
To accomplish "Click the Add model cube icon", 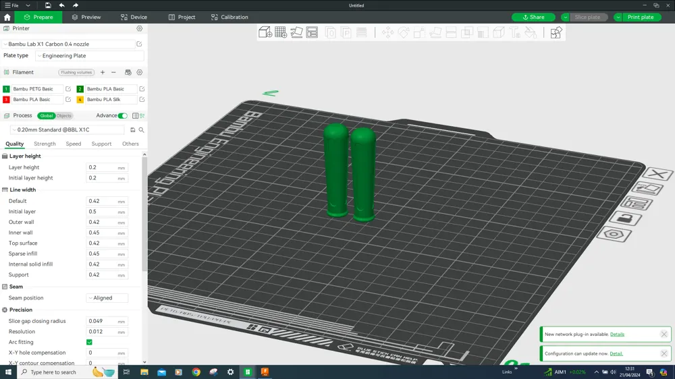I will [265, 32].
